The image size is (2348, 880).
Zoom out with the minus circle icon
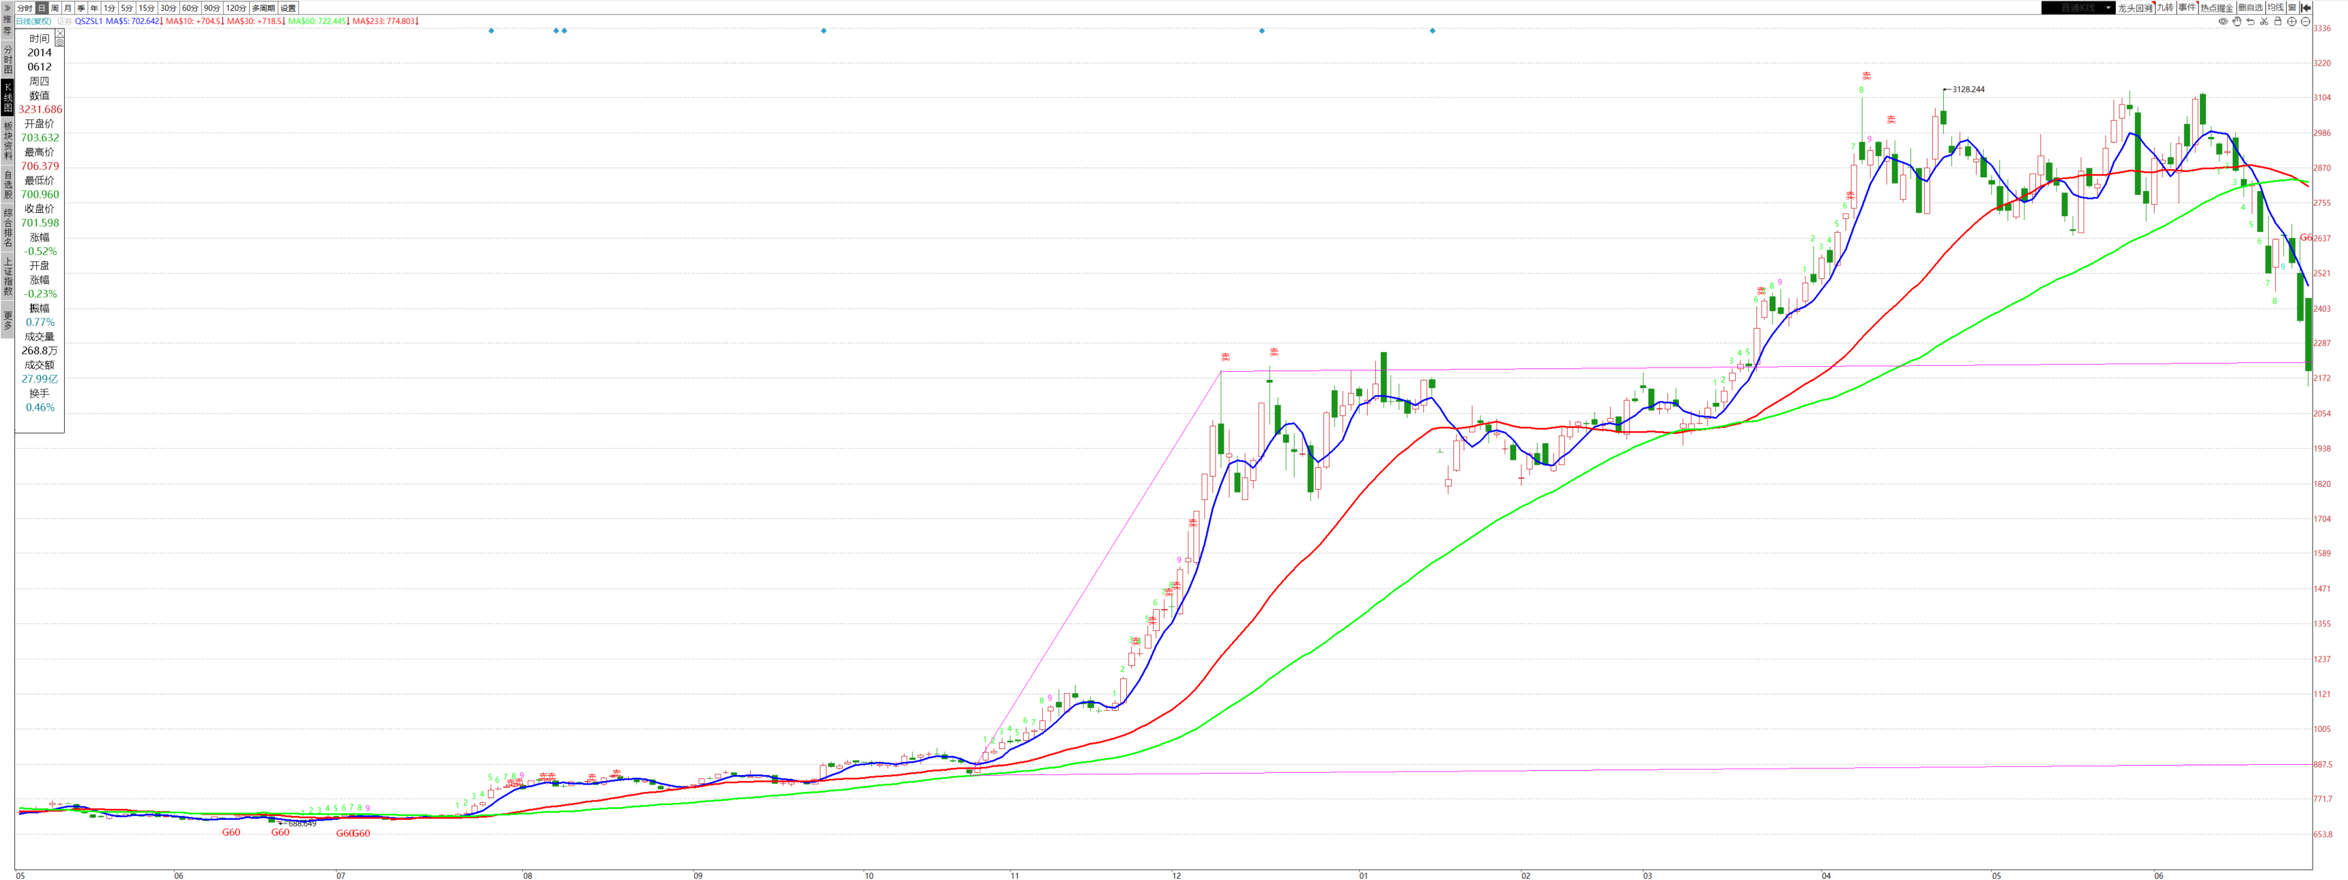pyautogui.click(x=2305, y=22)
